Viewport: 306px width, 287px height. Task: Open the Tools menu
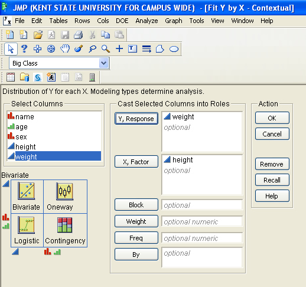pyautogui.click(x=197, y=21)
